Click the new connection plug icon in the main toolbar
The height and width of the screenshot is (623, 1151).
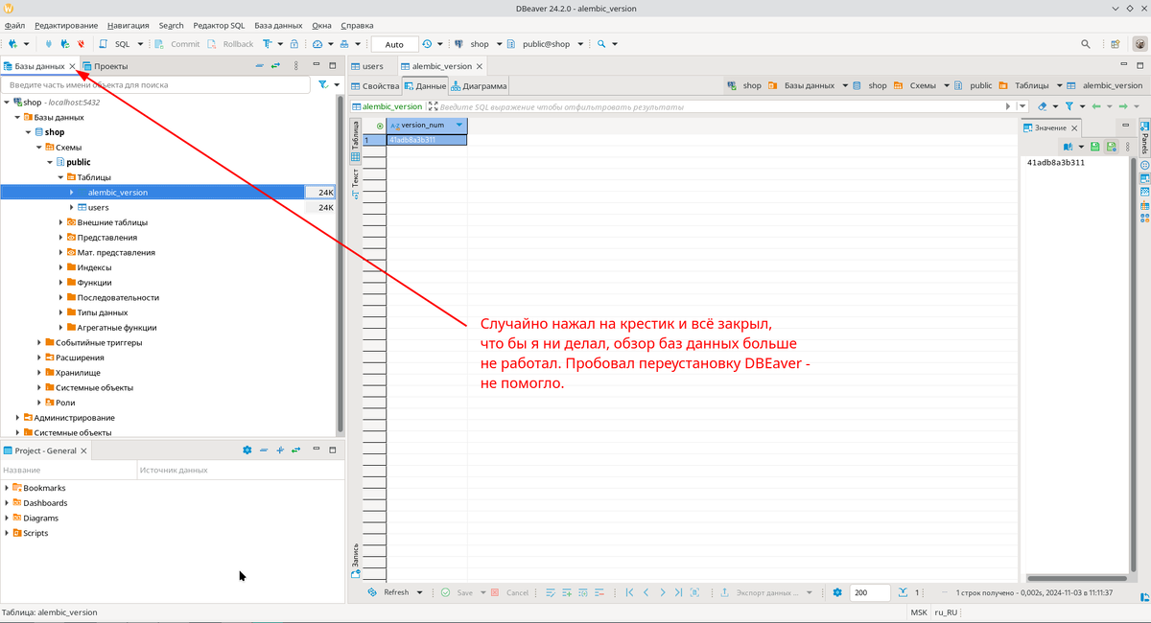(x=13, y=44)
